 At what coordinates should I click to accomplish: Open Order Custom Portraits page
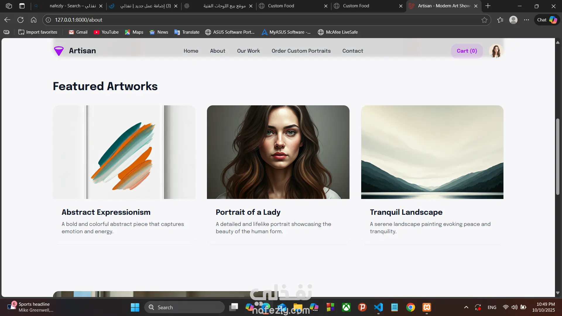point(301,51)
